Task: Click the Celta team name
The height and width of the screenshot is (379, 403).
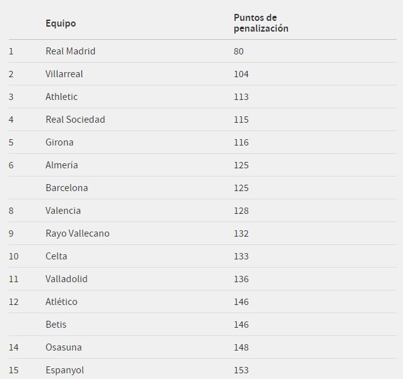Action: pyautogui.click(x=56, y=256)
